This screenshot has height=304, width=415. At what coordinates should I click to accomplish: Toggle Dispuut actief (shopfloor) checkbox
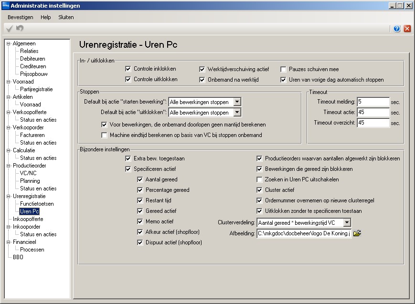[x=140, y=242]
